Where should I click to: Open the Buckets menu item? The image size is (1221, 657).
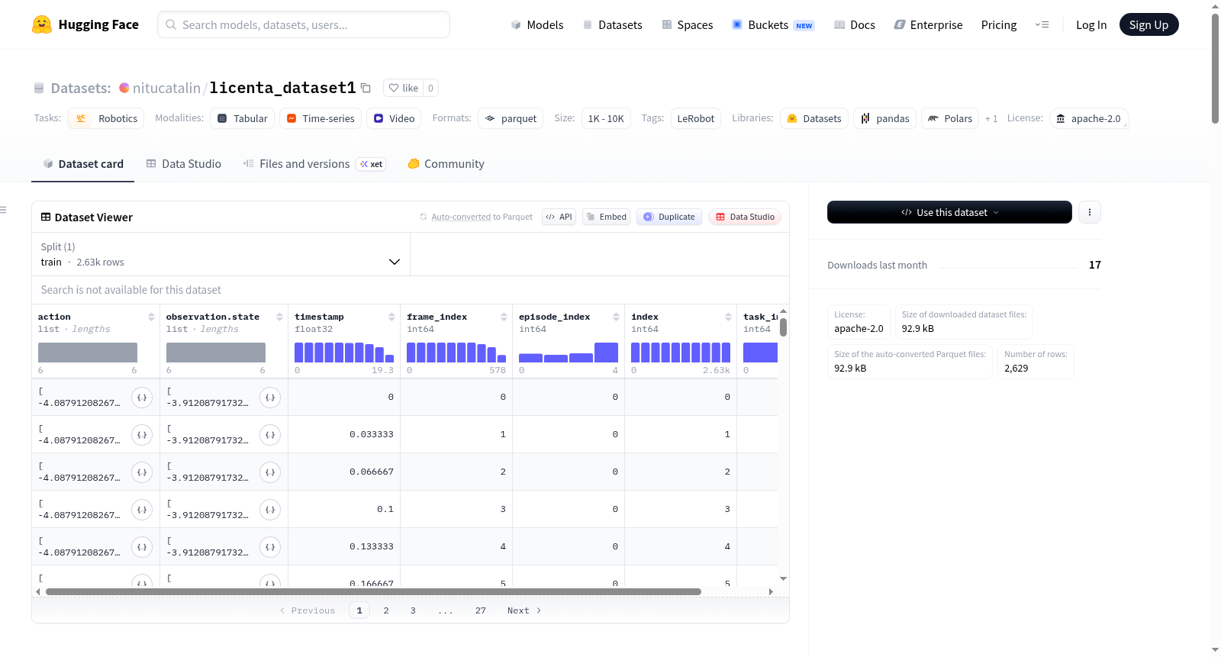click(x=773, y=25)
